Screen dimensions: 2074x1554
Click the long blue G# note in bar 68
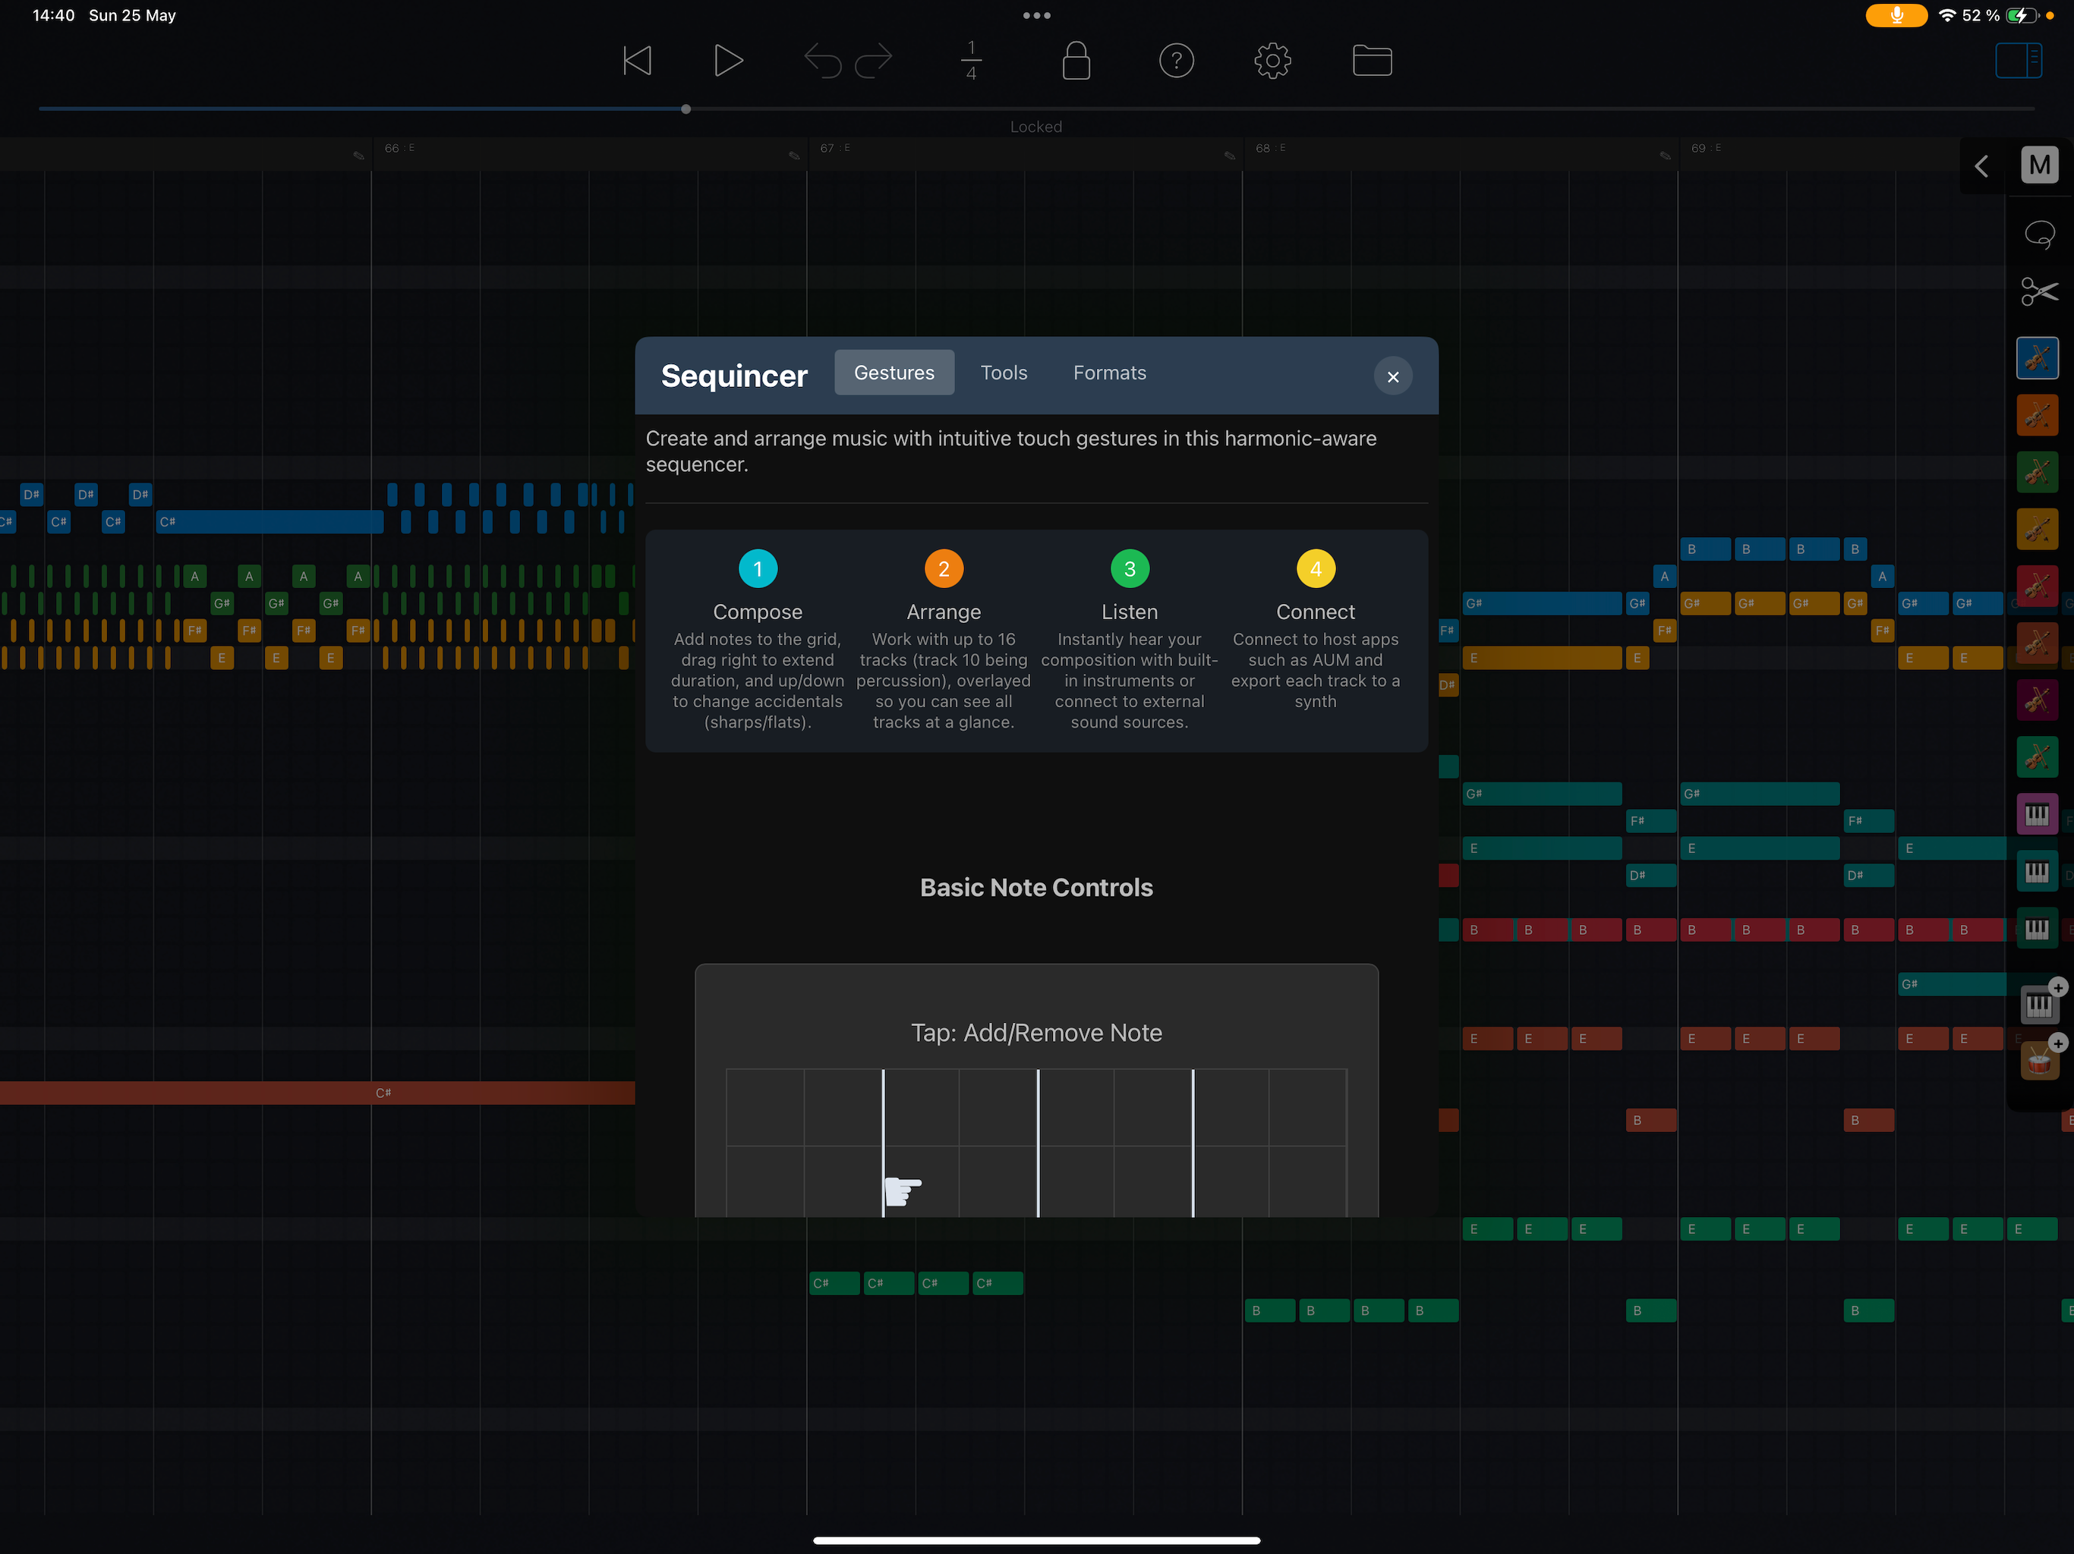tap(1541, 603)
